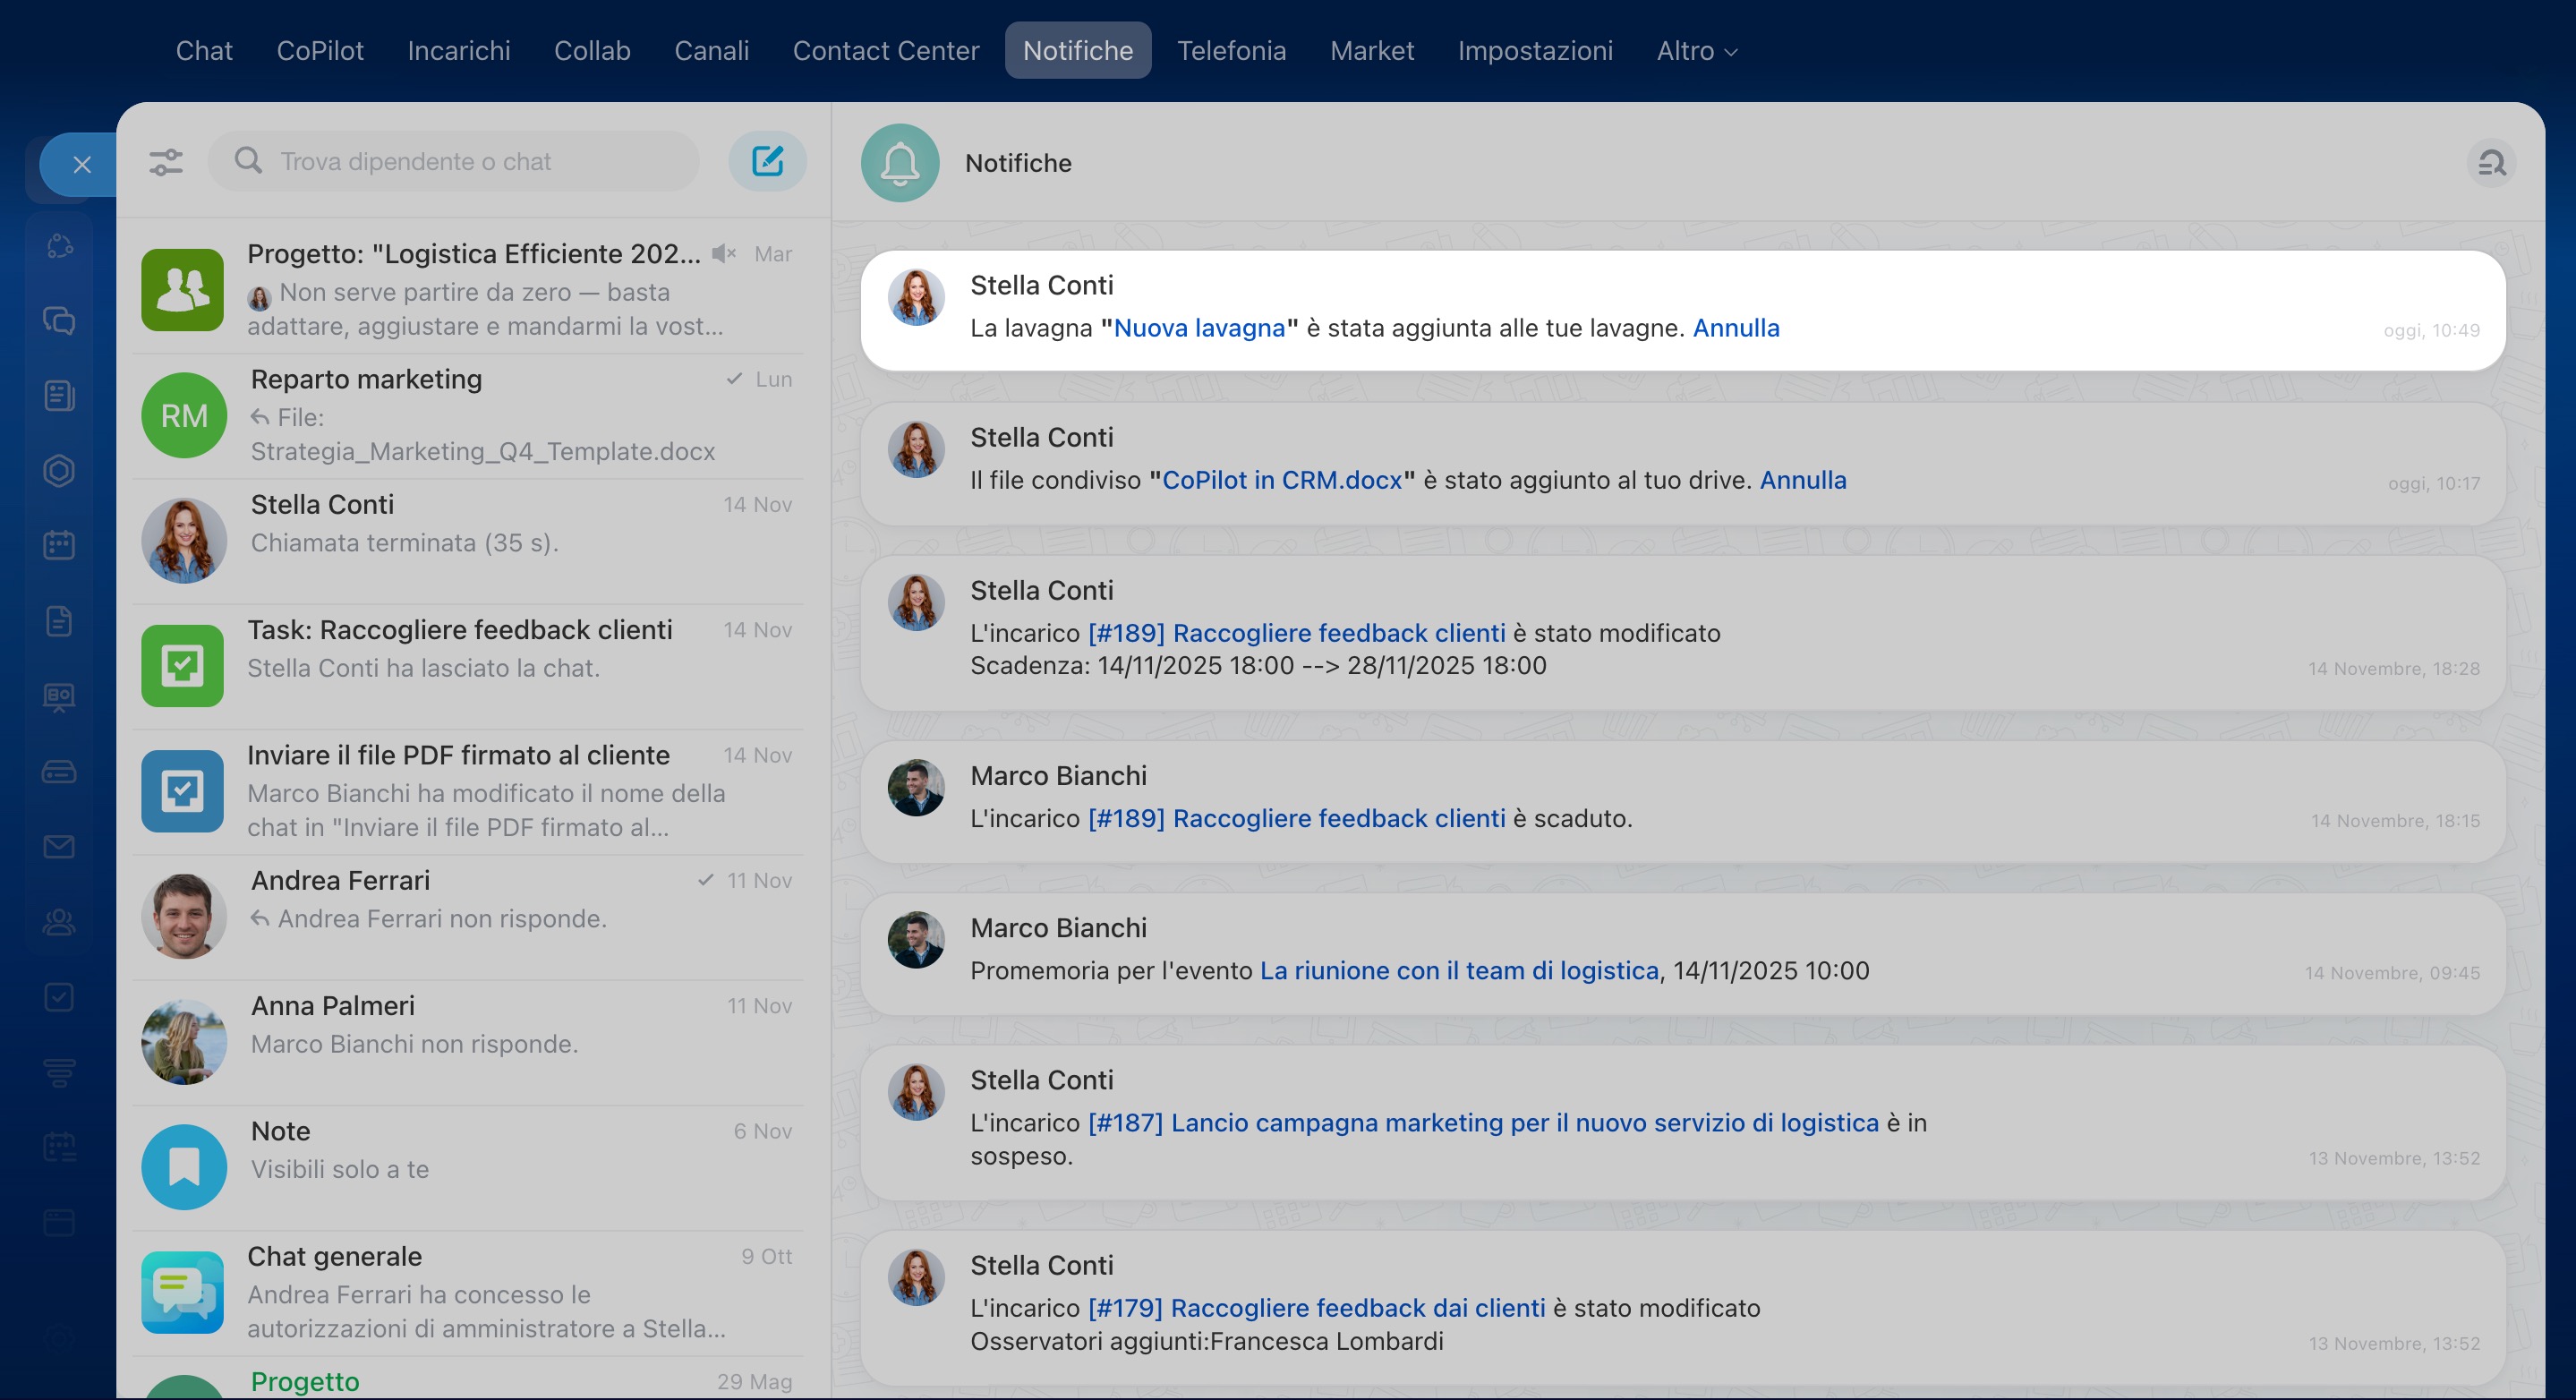Click Annulla on the Nuova lavagna notification
The image size is (2576, 1400).
pyautogui.click(x=1735, y=328)
